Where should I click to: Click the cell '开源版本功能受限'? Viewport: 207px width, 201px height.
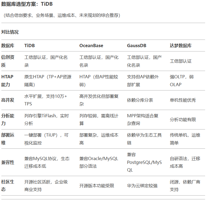(97, 186)
